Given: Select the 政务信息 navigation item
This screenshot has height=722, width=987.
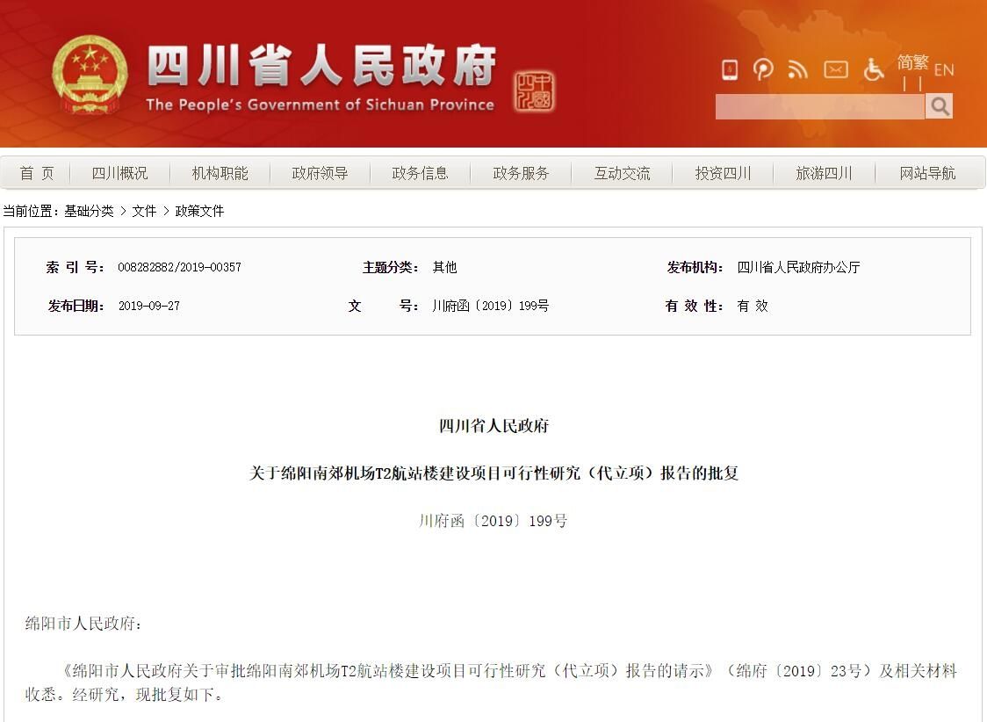Looking at the screenshot, I should (420, 173).
